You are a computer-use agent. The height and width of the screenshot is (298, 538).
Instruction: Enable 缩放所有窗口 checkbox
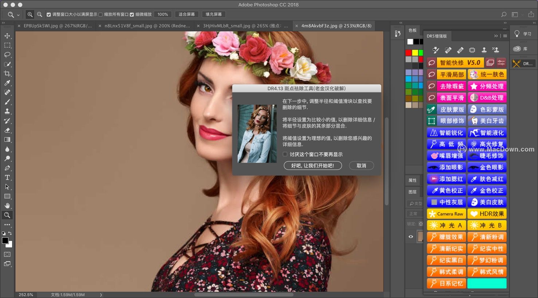[x=101, y=15]
